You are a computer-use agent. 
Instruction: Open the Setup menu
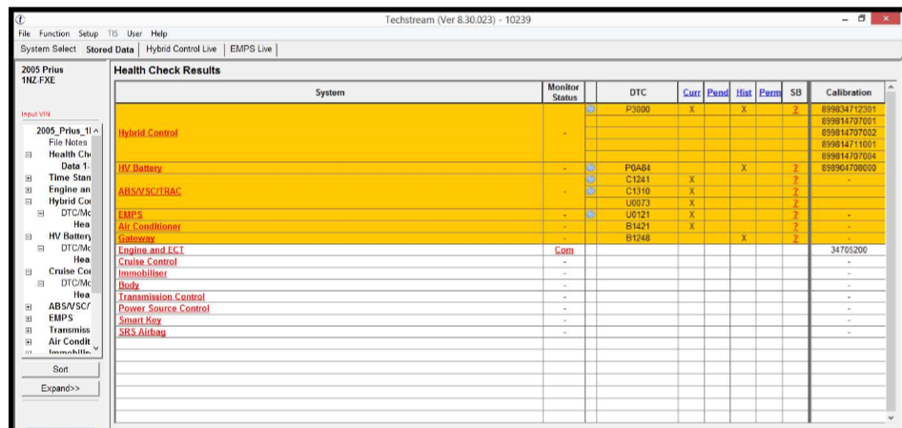[x=89, y=34]
